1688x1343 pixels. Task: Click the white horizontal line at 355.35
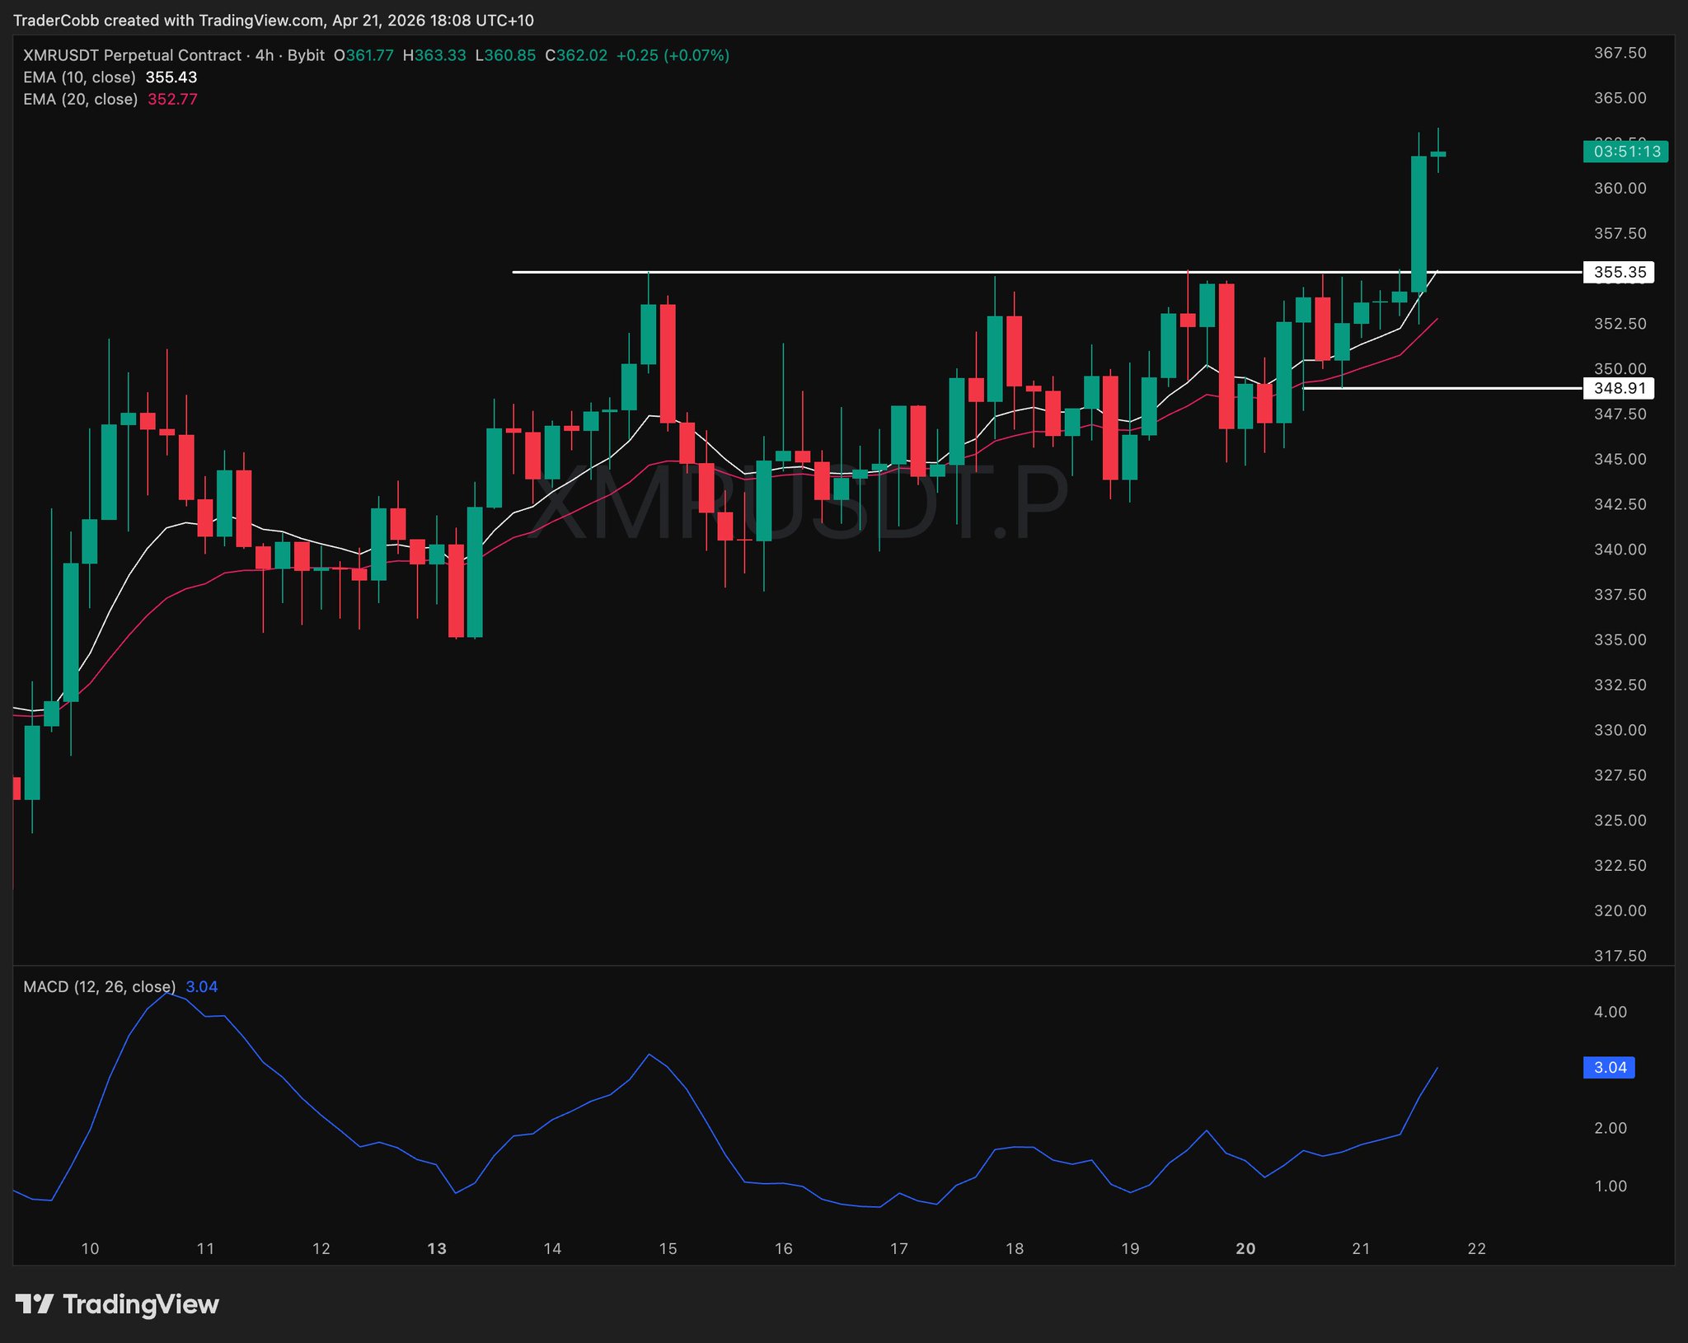click(824, 272)
